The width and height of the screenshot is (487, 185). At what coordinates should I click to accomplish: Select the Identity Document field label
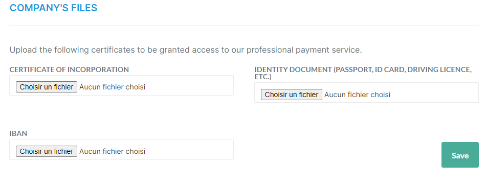pos(363,73)
